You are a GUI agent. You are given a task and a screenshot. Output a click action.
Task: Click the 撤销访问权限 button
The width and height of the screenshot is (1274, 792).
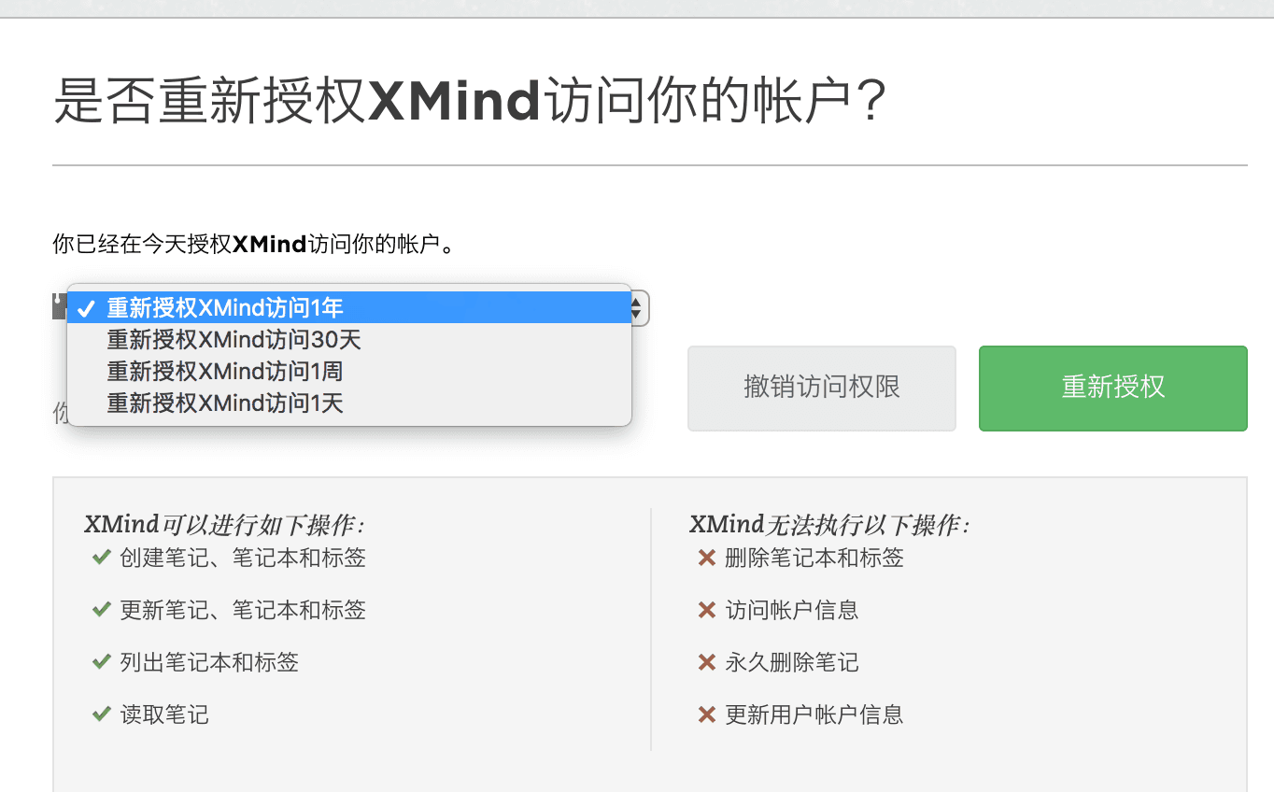821,388
